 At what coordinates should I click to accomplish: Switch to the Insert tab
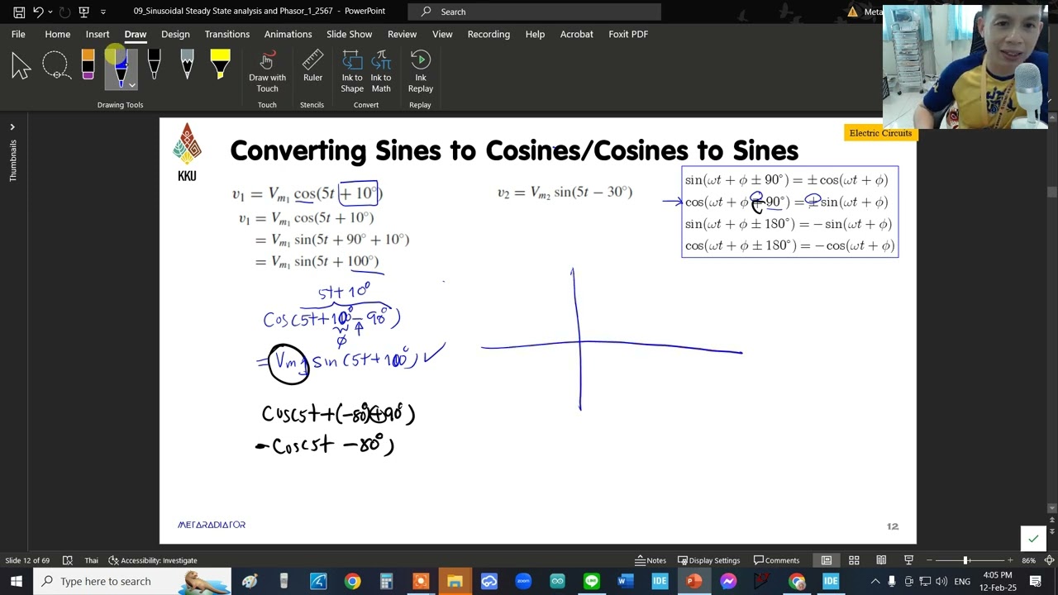[x=98, y=34]
